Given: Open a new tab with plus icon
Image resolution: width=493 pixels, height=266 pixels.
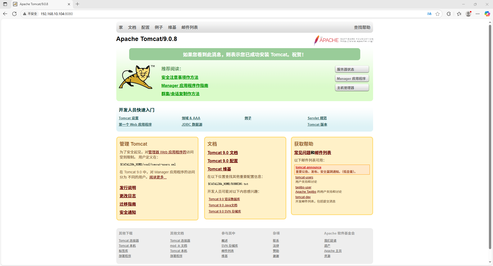Looking at the screenshot, I should point(78,4).
